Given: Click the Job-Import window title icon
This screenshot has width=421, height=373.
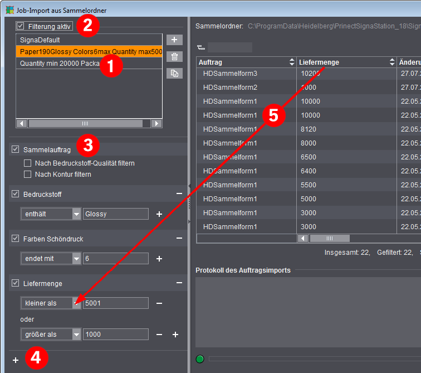Looking at the screenshot, I should (9, 10).
